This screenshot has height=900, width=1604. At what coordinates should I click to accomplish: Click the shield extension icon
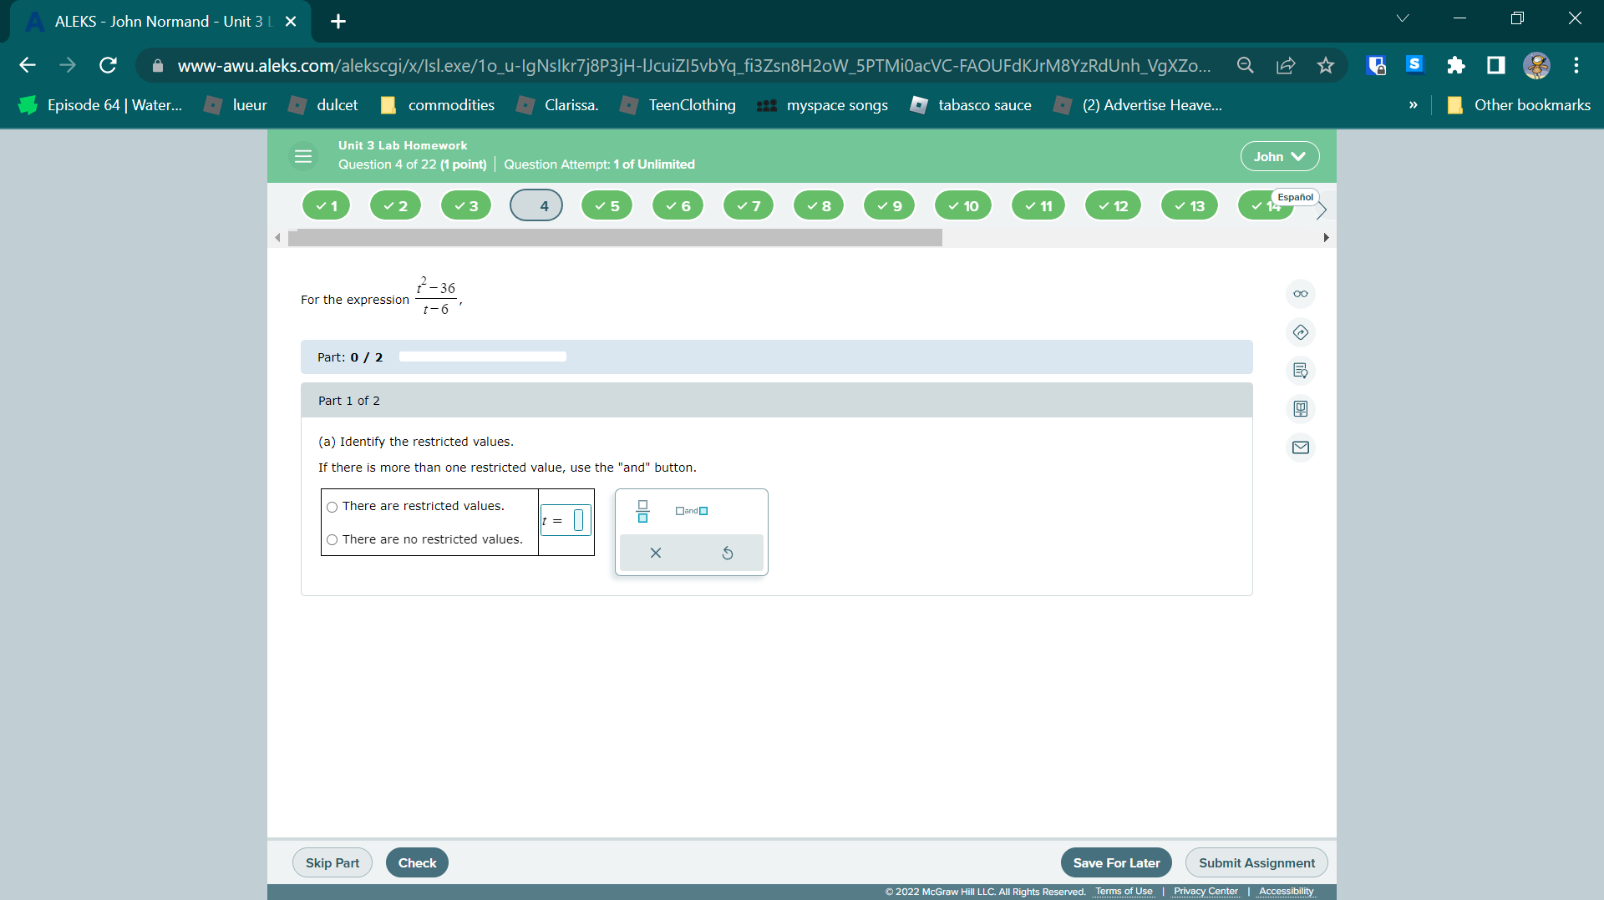click(x=1376, y=65)
